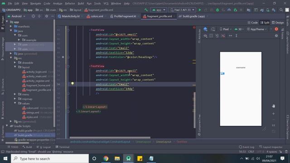This screenshot has height=163, width=290.
Task: Open the Build menu
Action: pyautogui.click(x=81, y=4)
